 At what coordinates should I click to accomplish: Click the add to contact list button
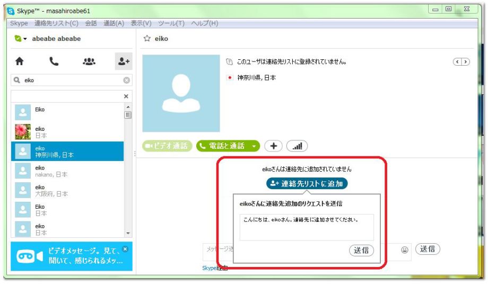coord(307,184)
